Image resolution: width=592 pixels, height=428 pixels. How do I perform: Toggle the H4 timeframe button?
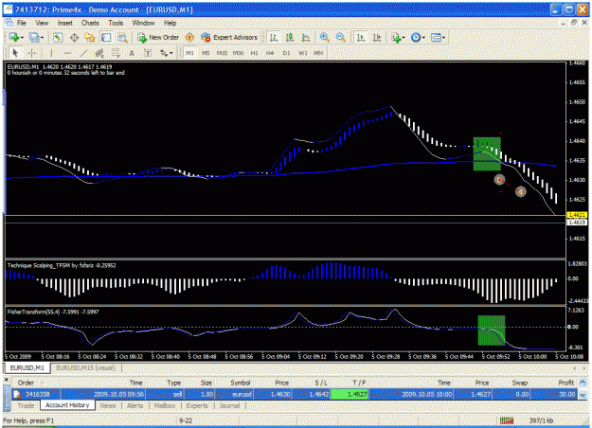[x=270, y=53]
